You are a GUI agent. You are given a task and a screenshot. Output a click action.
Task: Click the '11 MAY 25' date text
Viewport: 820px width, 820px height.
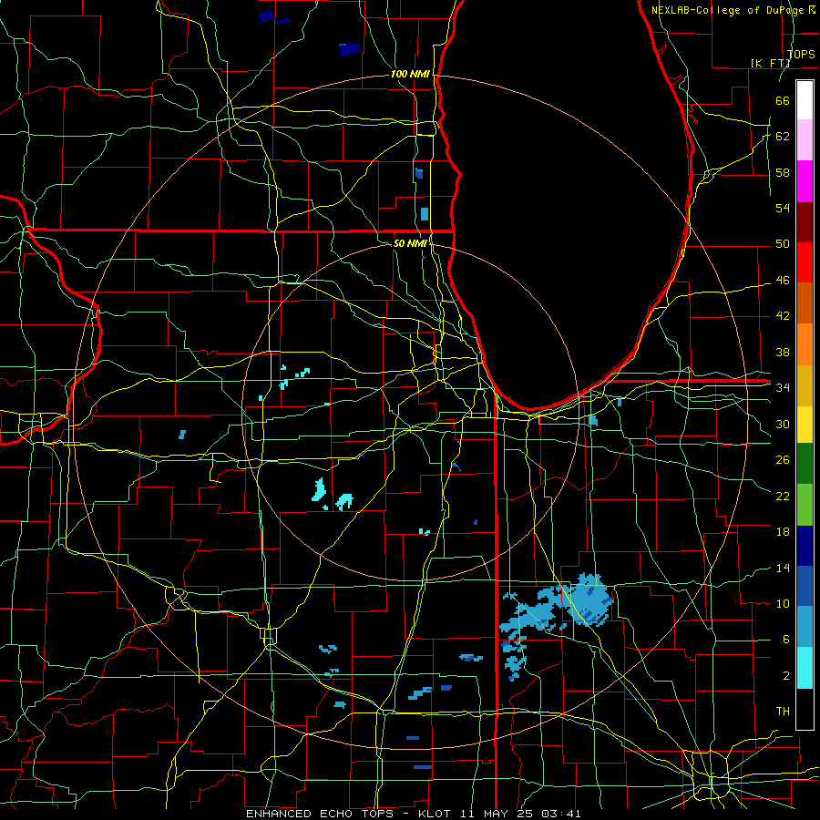coord(497,814)
